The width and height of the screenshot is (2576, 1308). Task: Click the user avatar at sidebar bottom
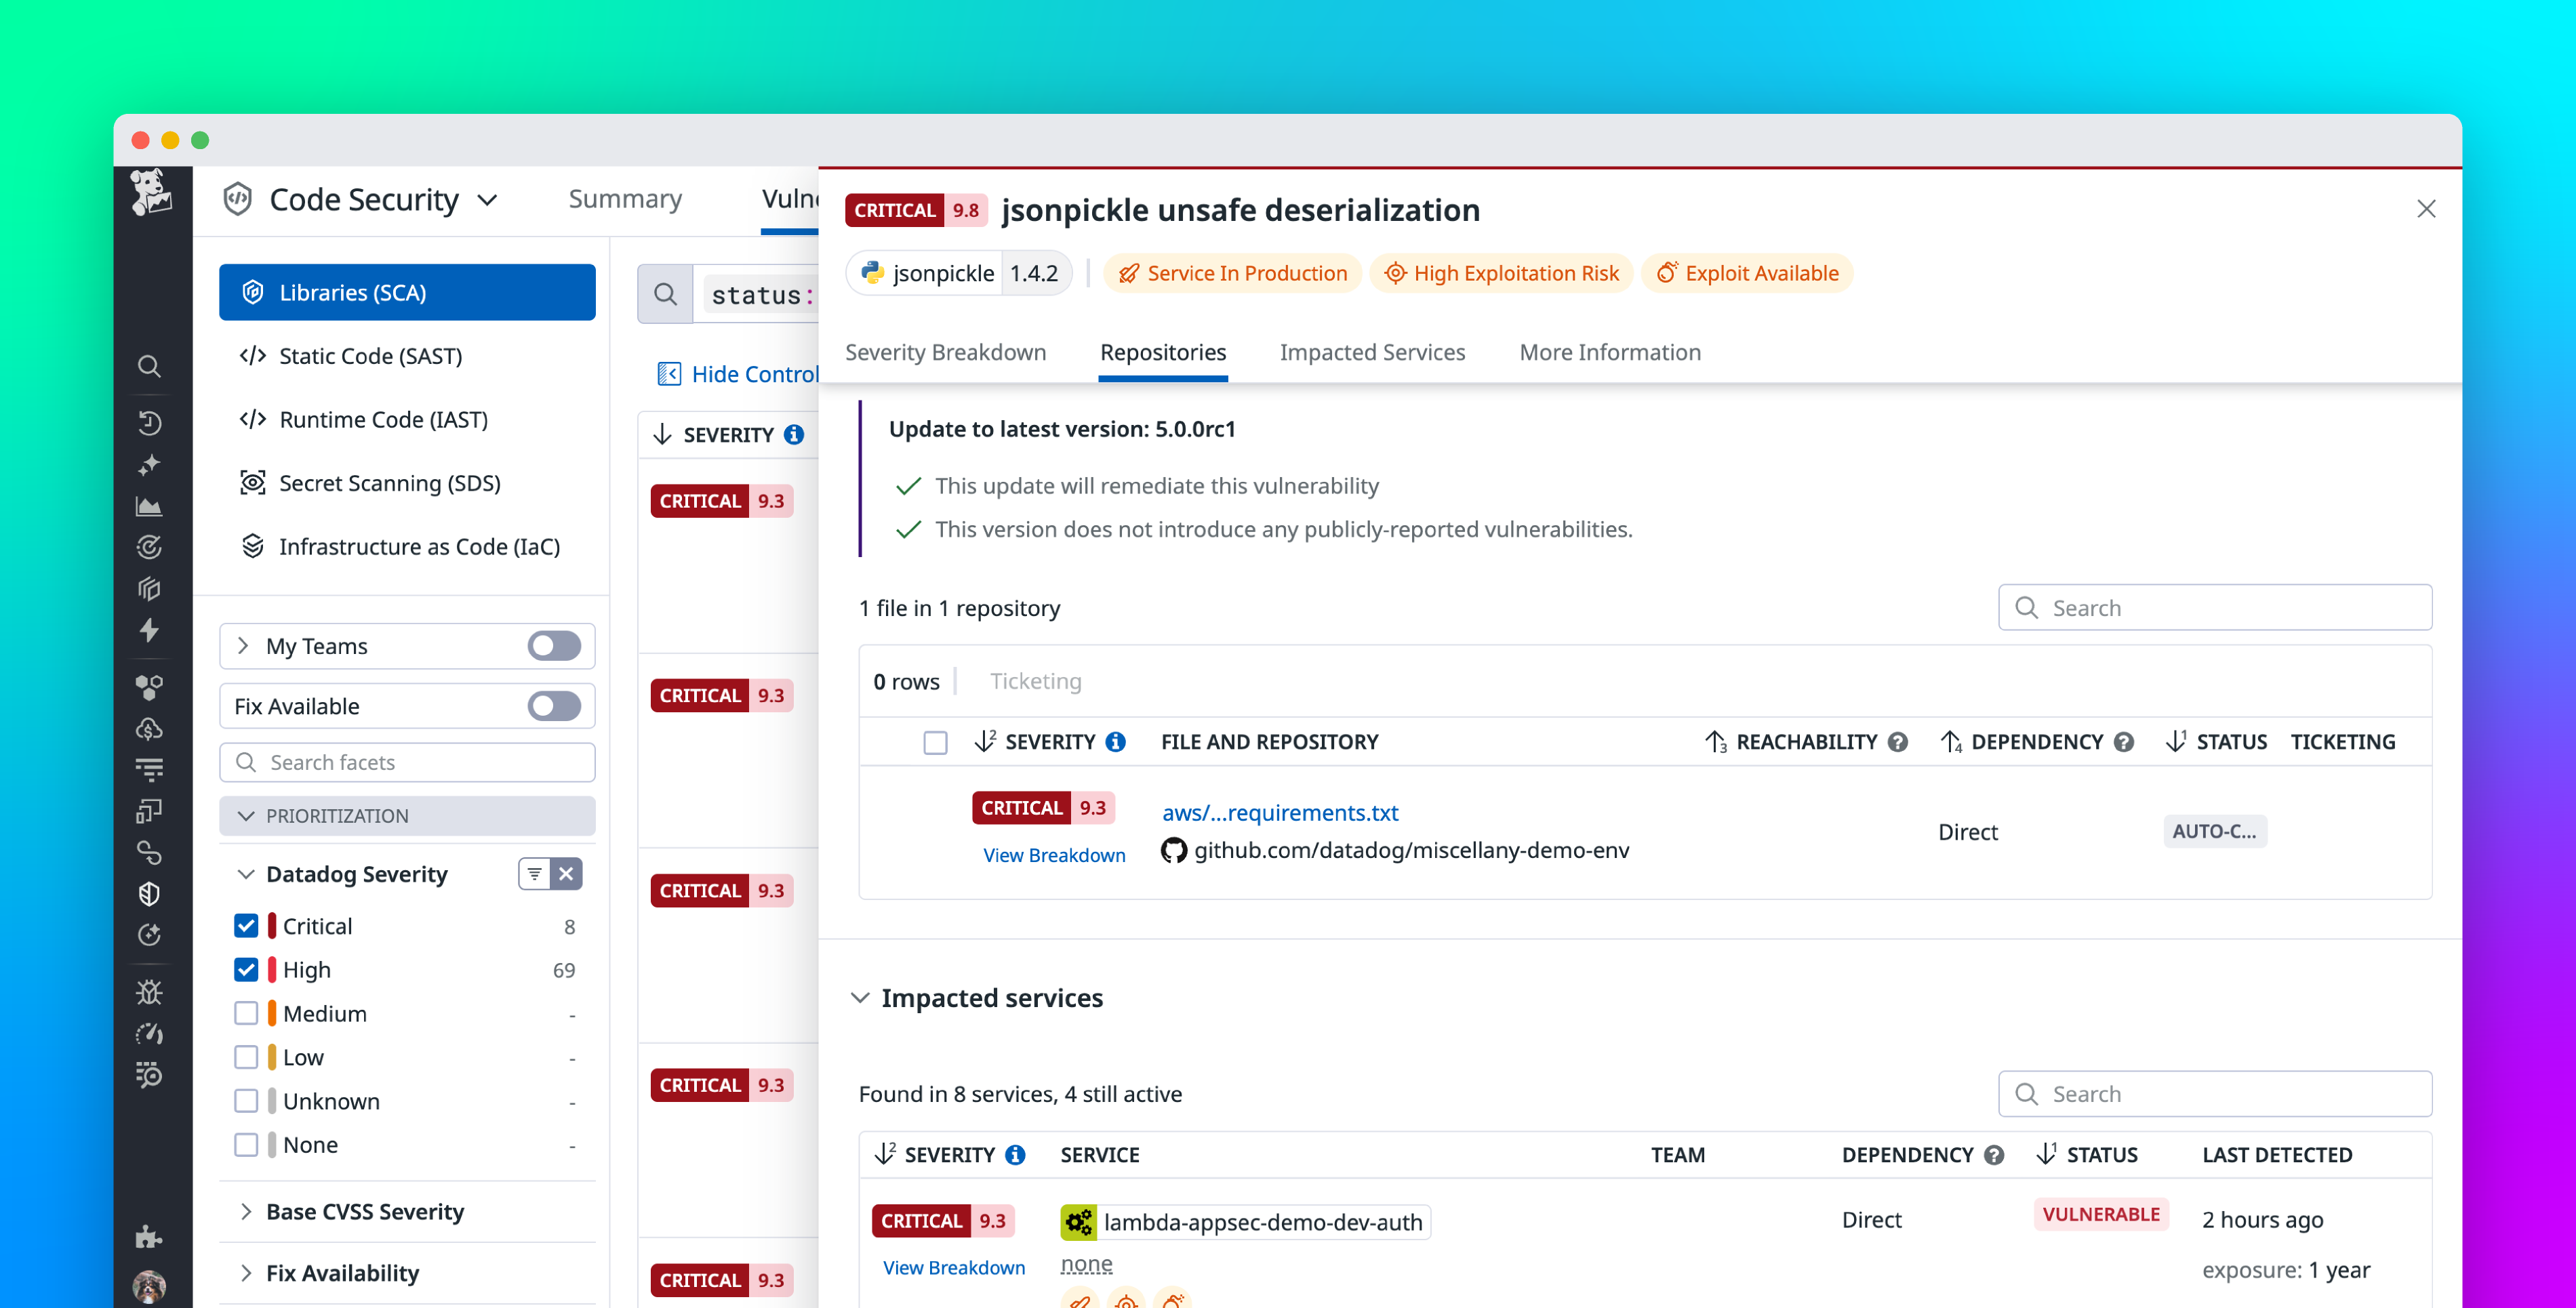149,1285
